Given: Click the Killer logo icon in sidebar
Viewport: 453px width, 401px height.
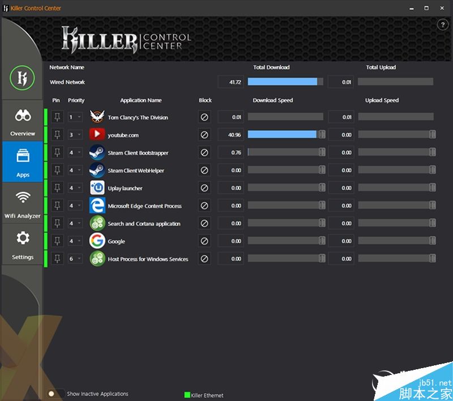Looking at the screenshot, I should click(x=22, y=78).
